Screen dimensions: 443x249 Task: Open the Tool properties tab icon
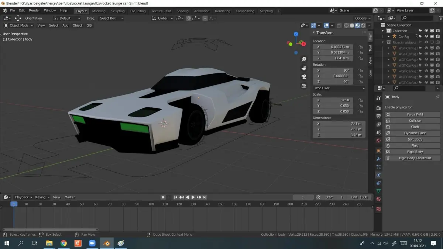(x=378, y=98)
